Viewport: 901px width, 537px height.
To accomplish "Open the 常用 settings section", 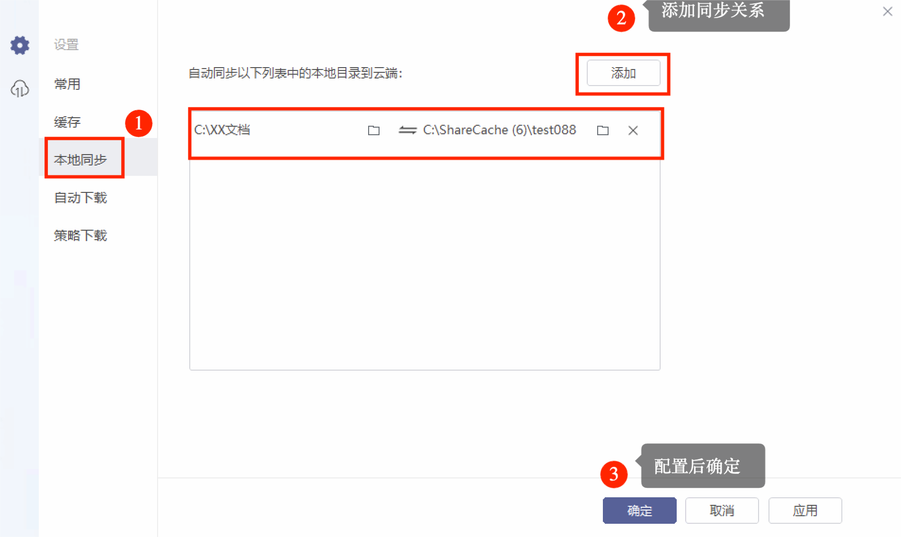I will pyautogui.click(x=67, y=84).
